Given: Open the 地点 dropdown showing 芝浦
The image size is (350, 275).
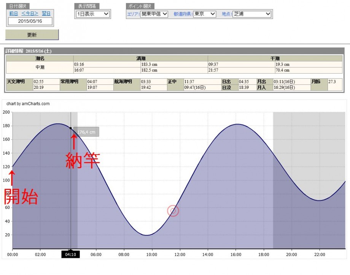Looking at the screenshot, I should [x=252, y=14].
